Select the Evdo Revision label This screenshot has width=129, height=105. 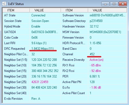(13, 99)
